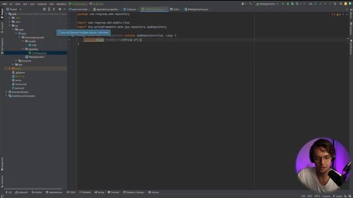Open Search Everywhere magnifier icon
This screenshot has height=198, width=353.
[x=341, y=4]
